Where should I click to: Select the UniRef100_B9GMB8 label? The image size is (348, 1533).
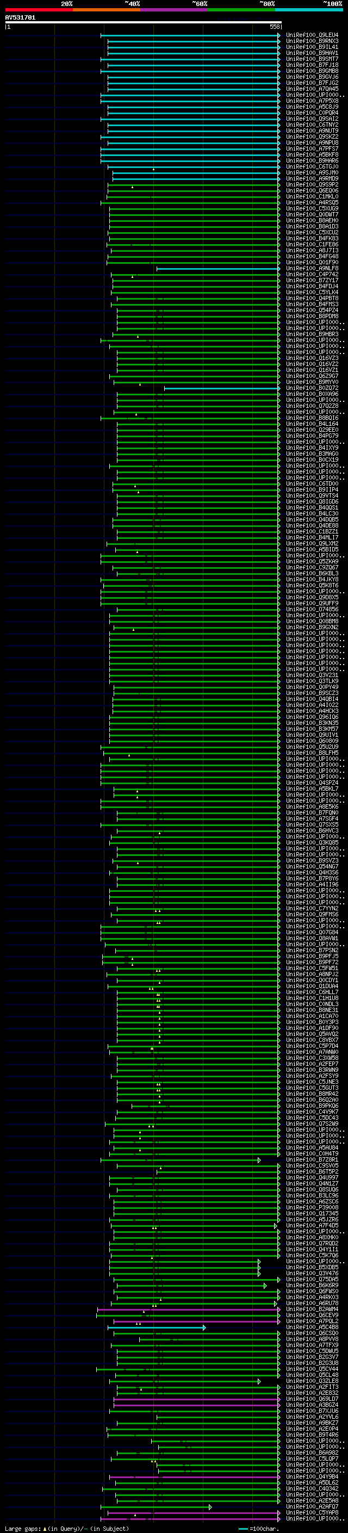[312, 71]
